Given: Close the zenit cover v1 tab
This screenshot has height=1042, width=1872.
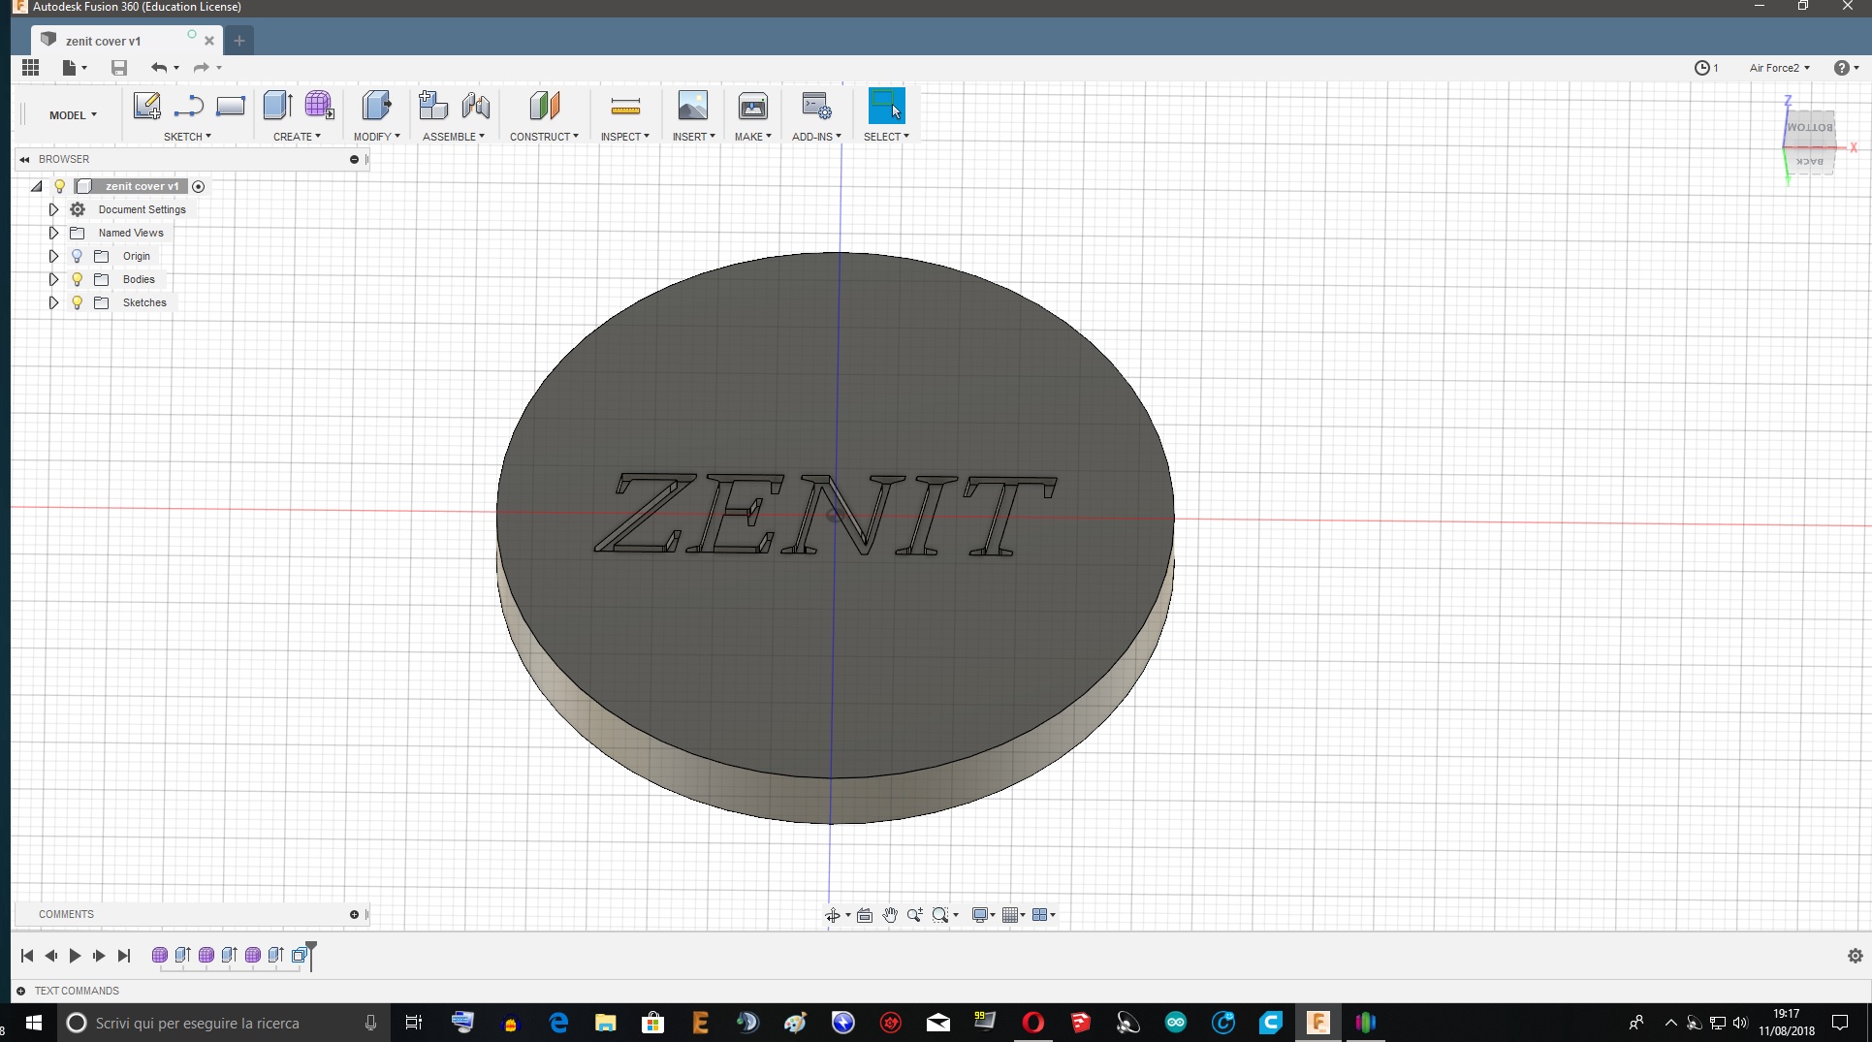Looking at the screenshot, I should click(x=209, y=41).
